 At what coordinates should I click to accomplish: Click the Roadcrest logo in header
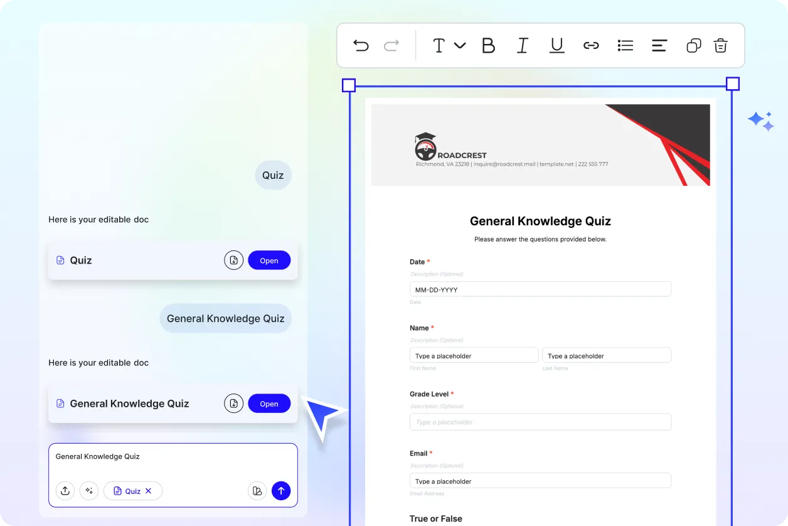pos(450,147)
